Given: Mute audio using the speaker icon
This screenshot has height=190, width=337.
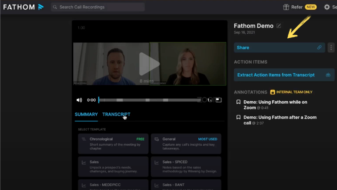Looking at the screenshot, I should point(79,100).
